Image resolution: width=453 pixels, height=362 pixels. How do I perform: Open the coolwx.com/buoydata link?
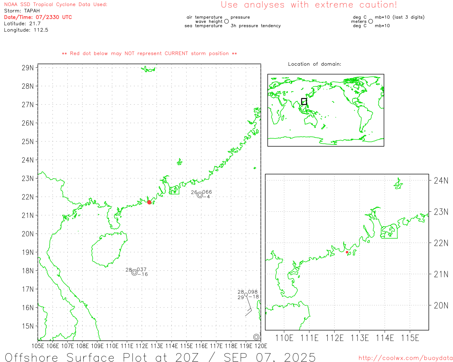[x=406, y=358]
